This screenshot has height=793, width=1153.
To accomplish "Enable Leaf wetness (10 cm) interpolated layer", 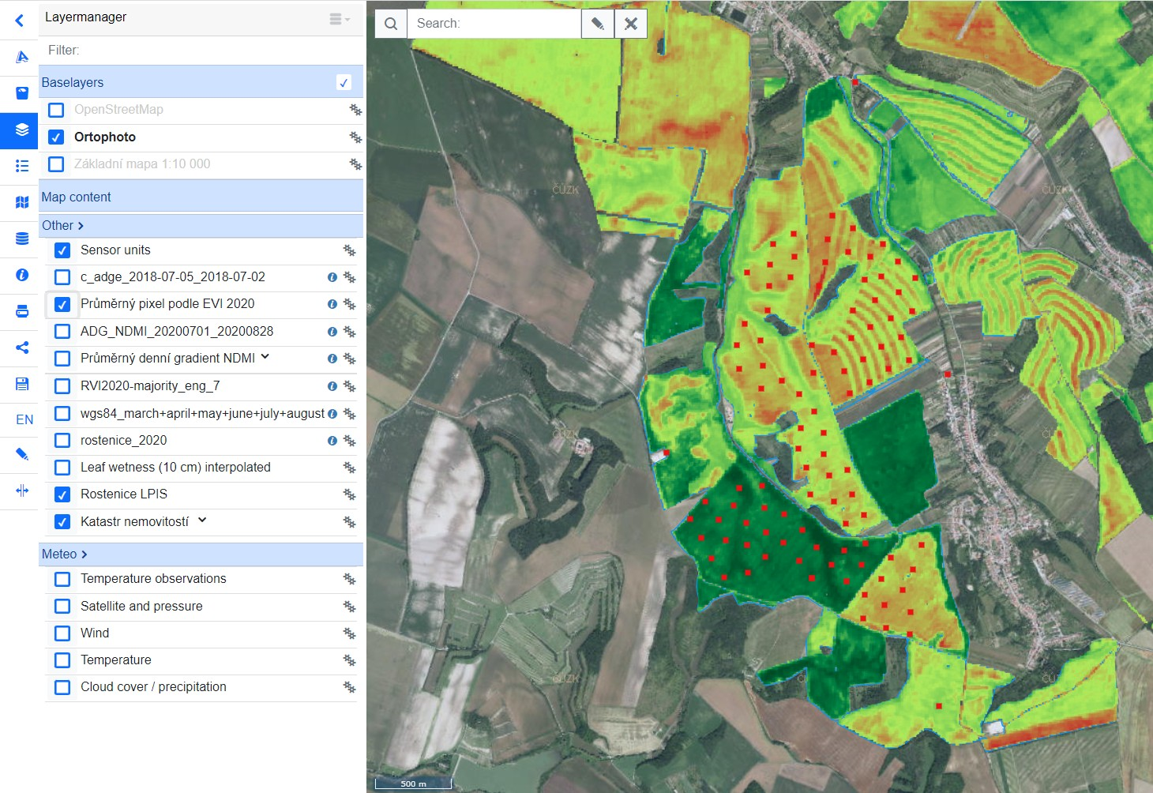I will click(62, 468).
